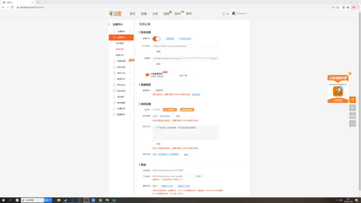Open the username dropdown arrow in header
This screenshot has width=361, height=203.
click(x=247, y=14)
